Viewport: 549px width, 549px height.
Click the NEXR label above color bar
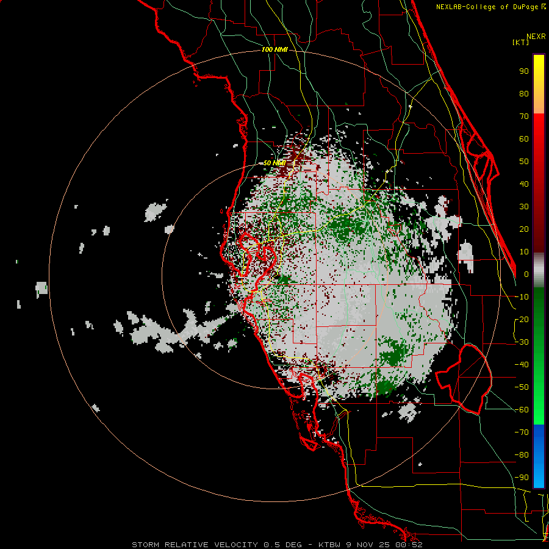tap(536, 37)
